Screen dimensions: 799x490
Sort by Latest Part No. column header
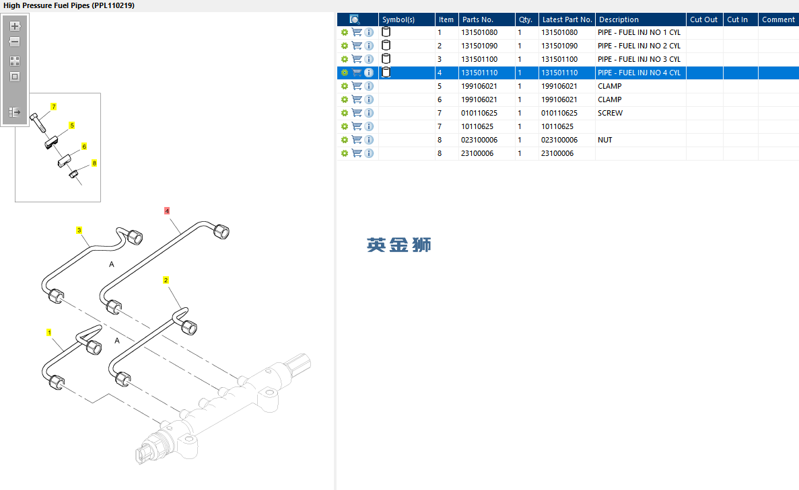coord(567,19)
